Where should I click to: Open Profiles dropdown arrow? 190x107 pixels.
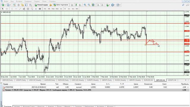click(10, 5)
